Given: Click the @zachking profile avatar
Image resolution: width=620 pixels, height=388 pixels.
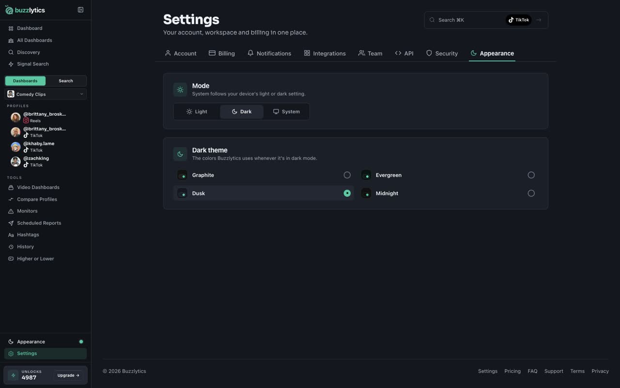Looking at the screenshot, I should pos(15,162).
